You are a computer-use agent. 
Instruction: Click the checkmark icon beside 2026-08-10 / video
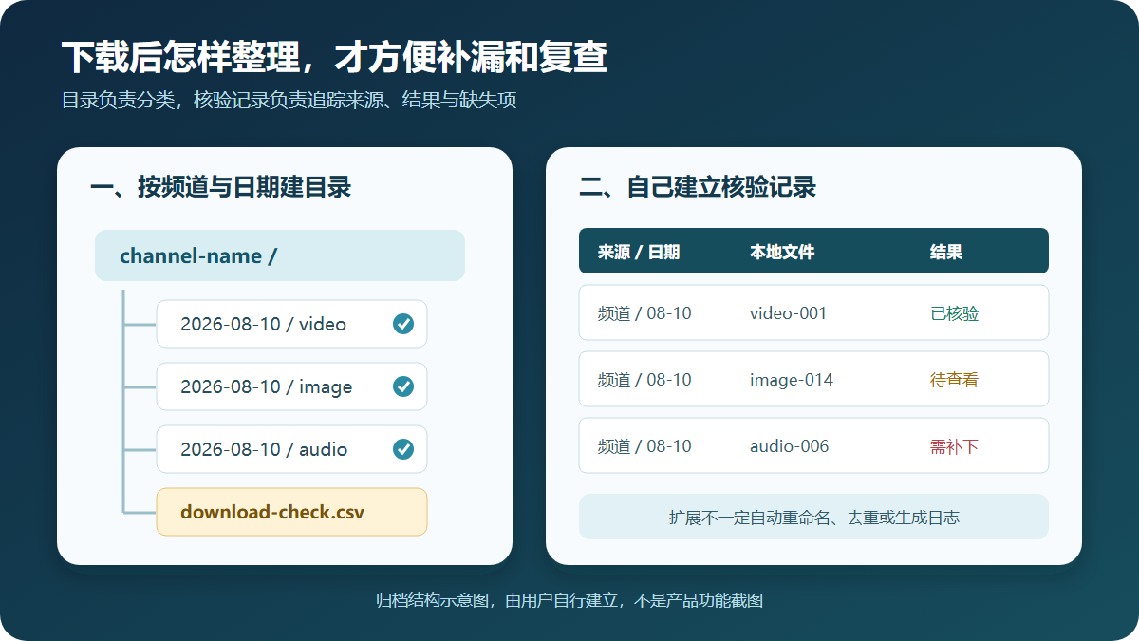403,324
